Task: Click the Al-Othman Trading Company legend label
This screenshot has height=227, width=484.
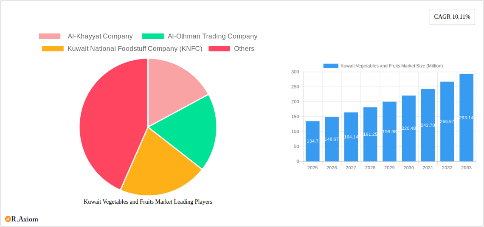Action: pyautogui.click(x=213, y=36)
